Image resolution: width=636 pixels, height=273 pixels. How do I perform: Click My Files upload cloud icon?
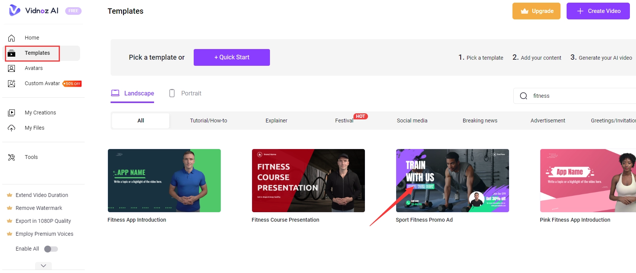(x=11, y=128)
